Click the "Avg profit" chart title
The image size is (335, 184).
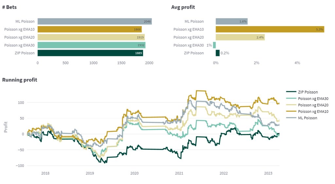pos(183,7)
